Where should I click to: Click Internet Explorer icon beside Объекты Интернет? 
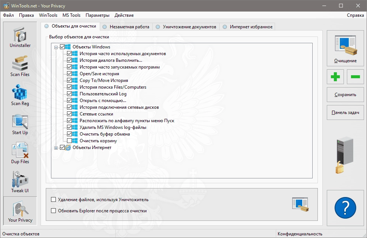[x=68, y=147]
